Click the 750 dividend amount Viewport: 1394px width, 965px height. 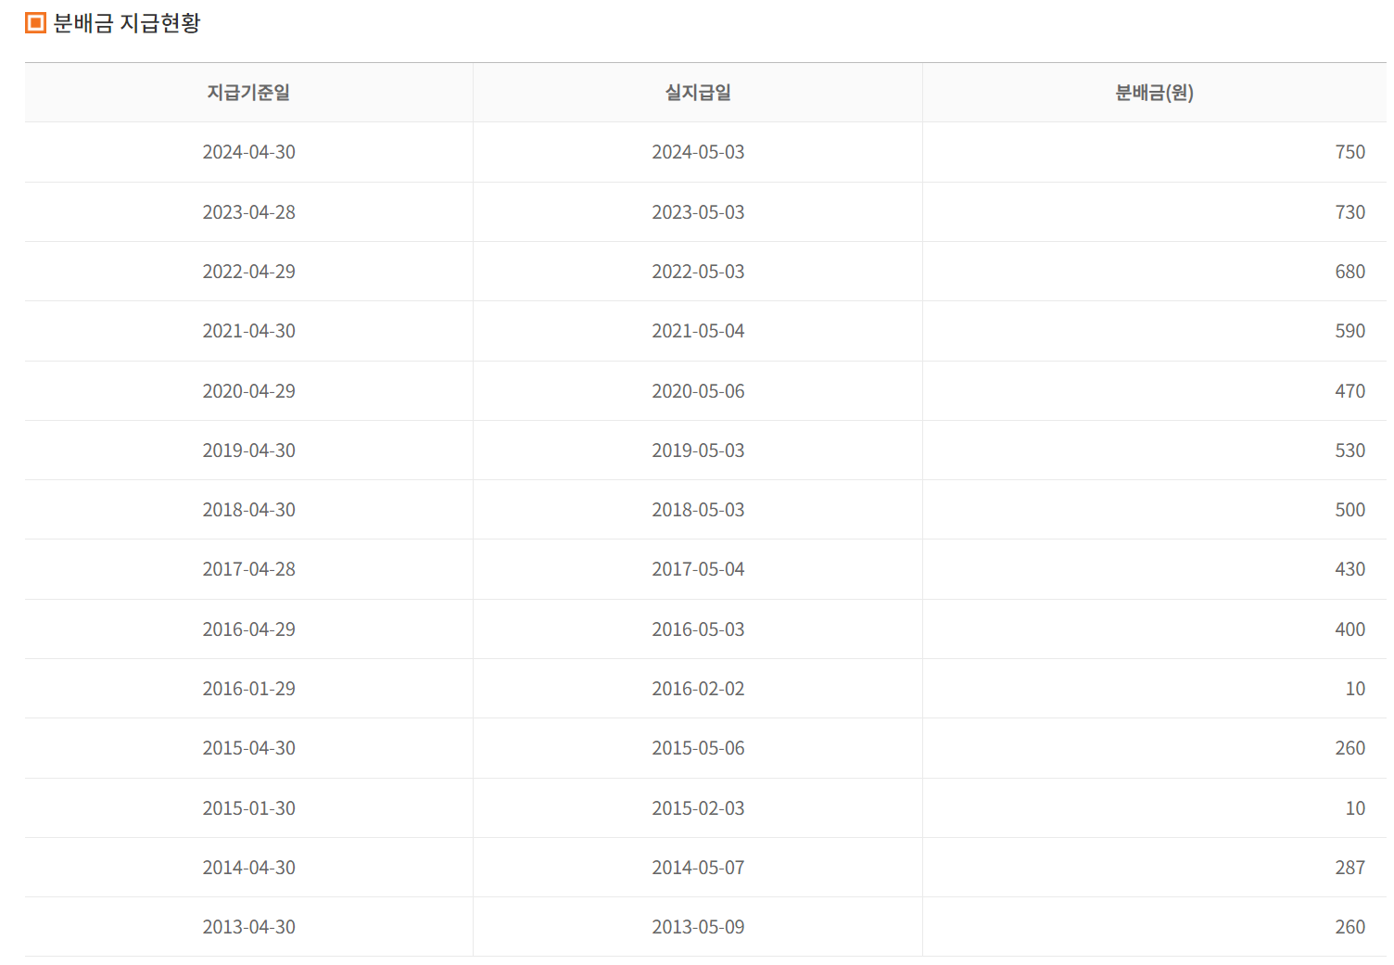tap(1350, 152)
